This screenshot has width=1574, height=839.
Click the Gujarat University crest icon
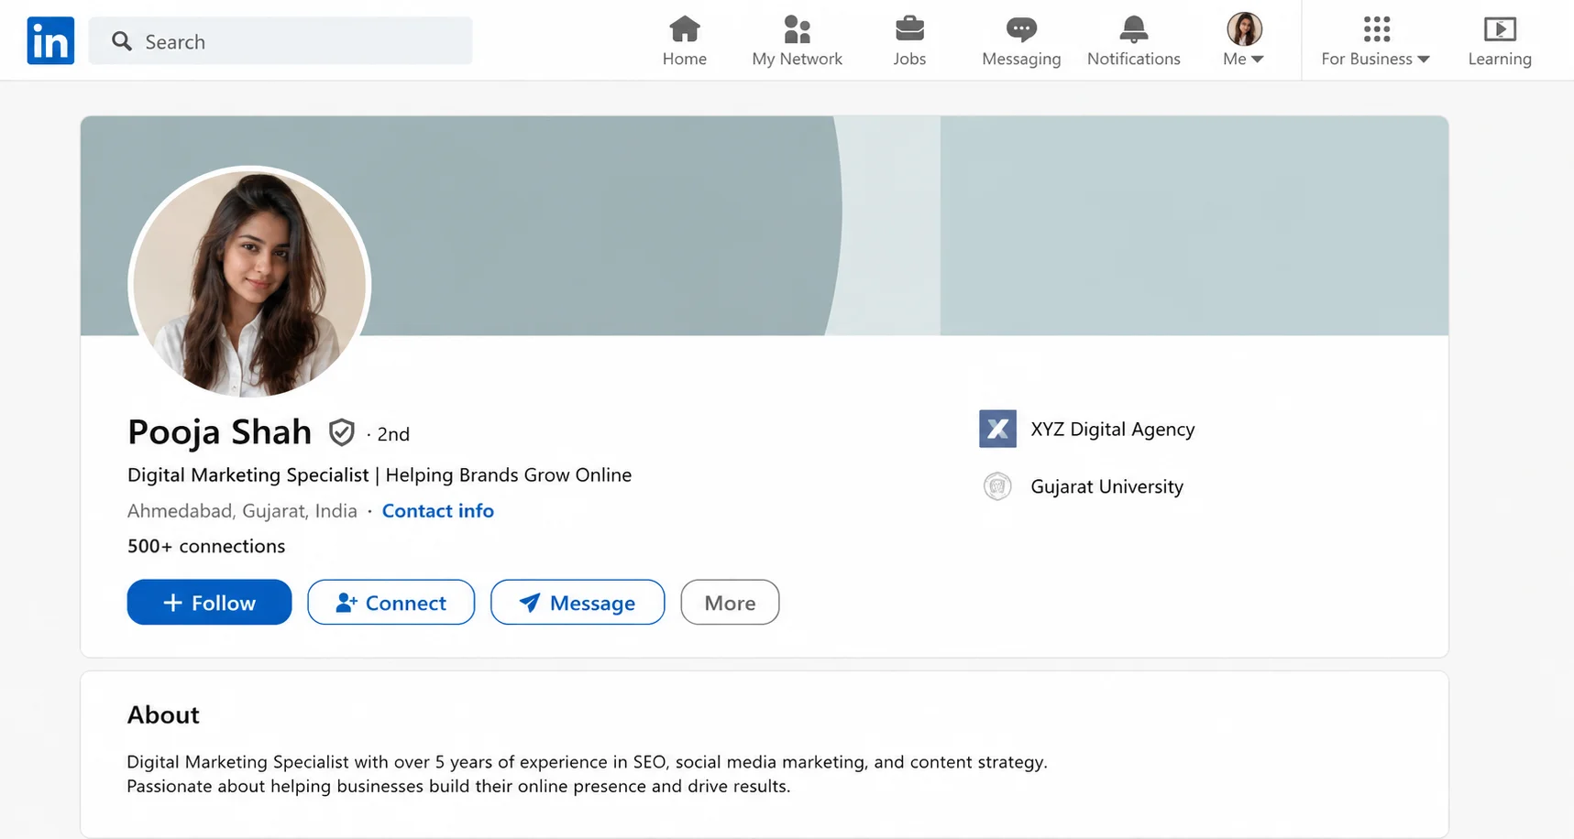[x=997, y=486]
